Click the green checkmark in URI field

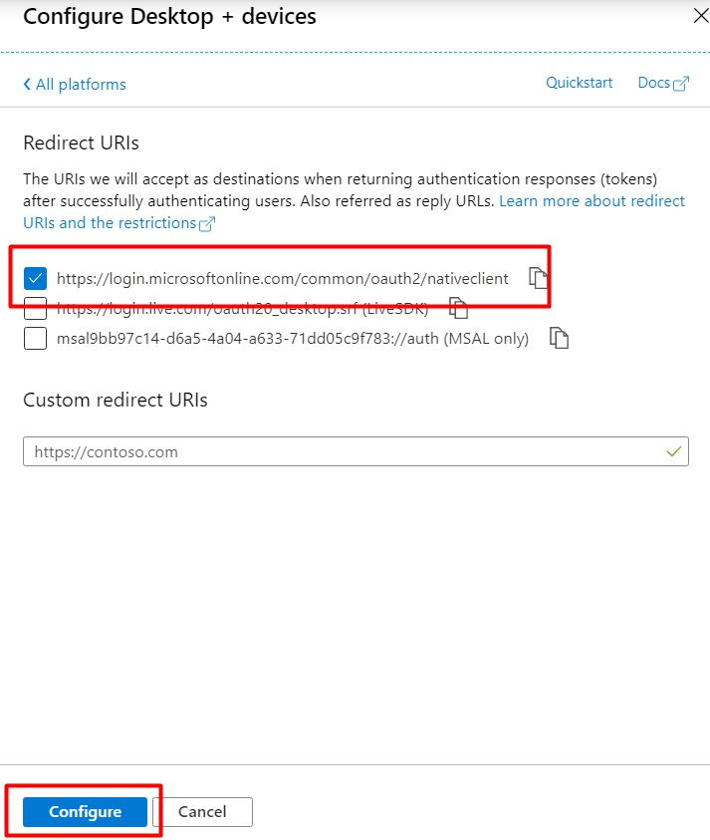(x=674, y=451)
